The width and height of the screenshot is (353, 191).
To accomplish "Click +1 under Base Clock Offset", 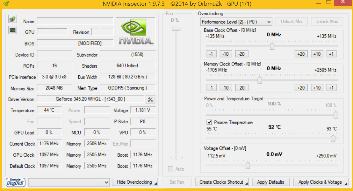I will point(331,54).
